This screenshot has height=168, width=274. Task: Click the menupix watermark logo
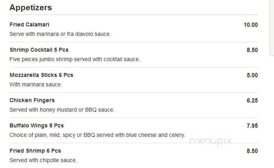(211, 141)
